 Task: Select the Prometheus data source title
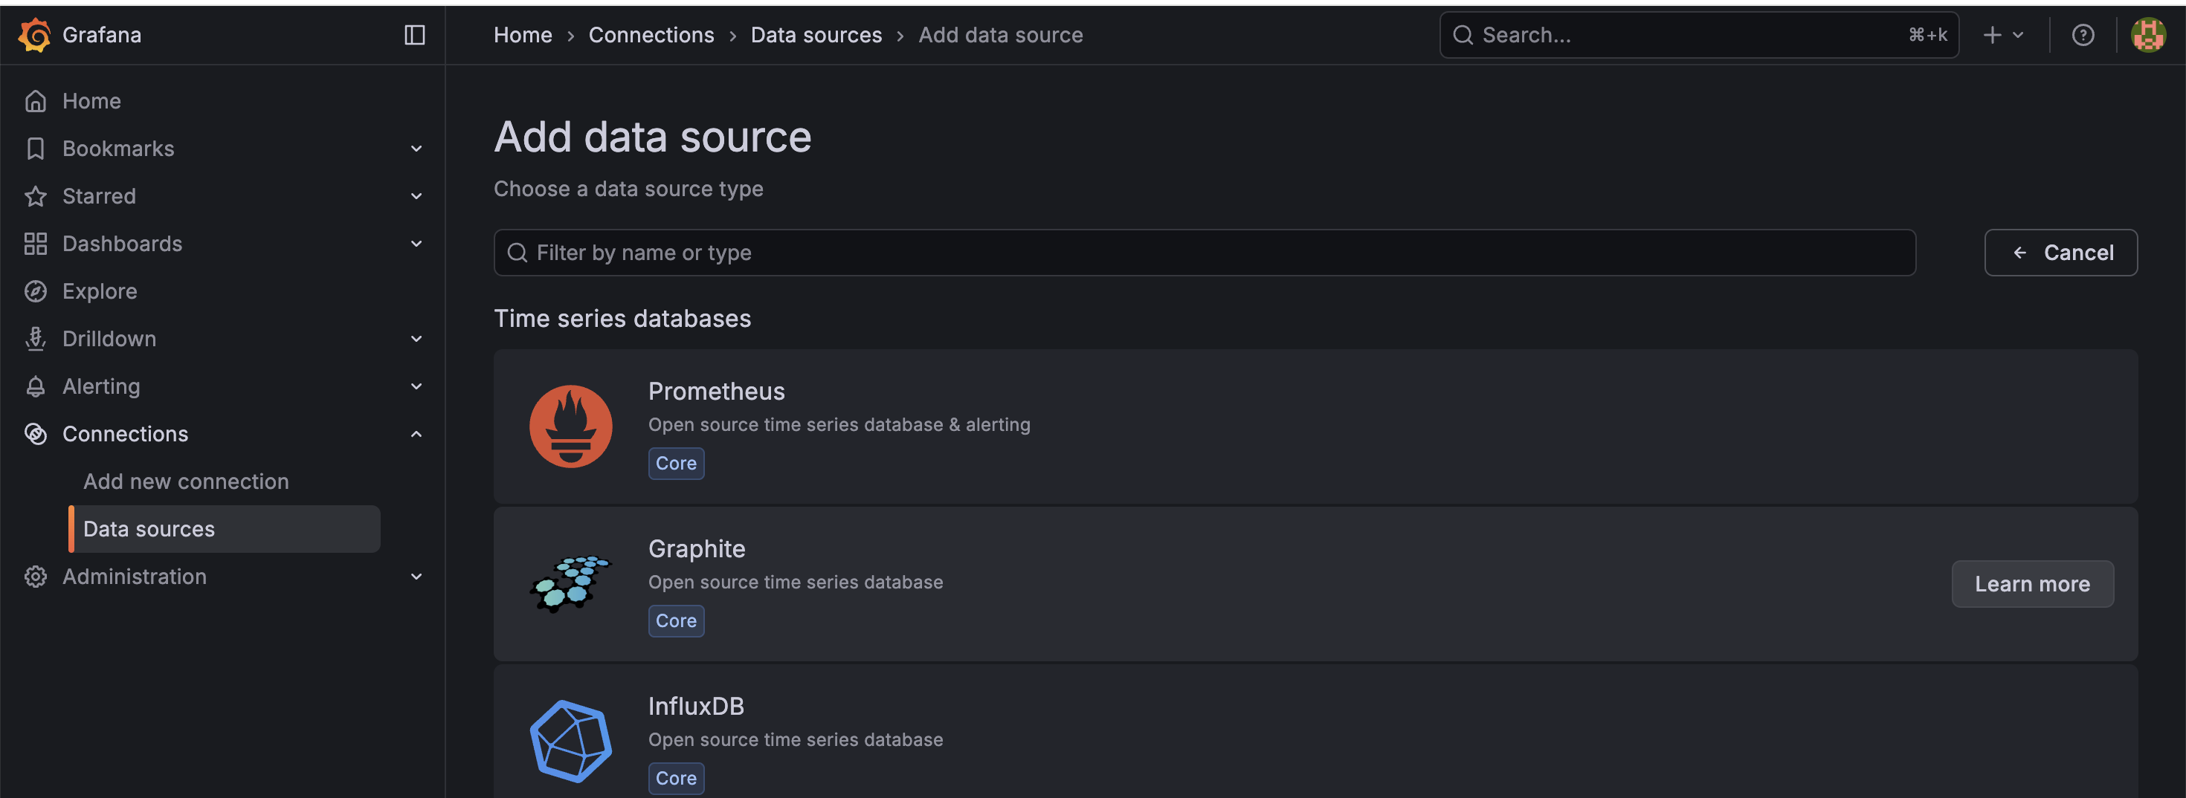point(716,391)
